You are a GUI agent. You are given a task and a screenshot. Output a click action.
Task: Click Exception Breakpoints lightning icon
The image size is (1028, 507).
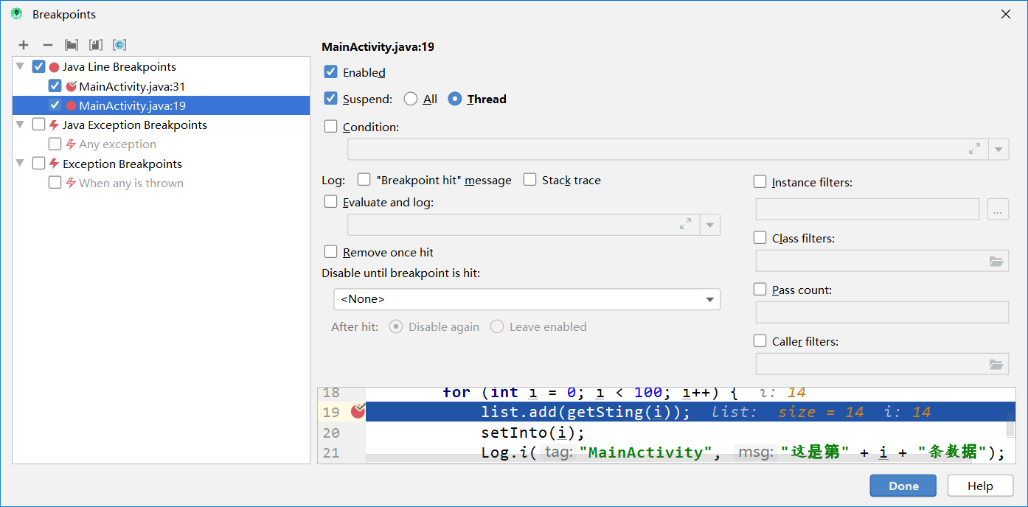54,164
